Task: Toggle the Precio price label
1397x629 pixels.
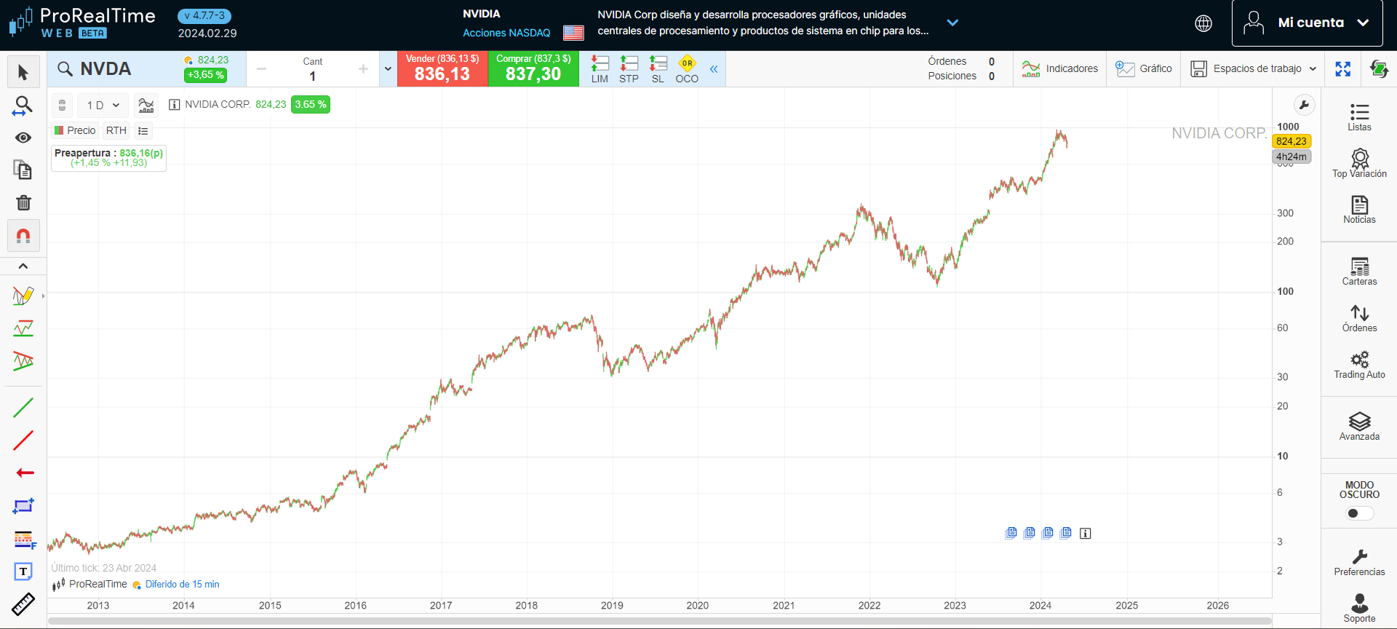Action: coord(75,130)
